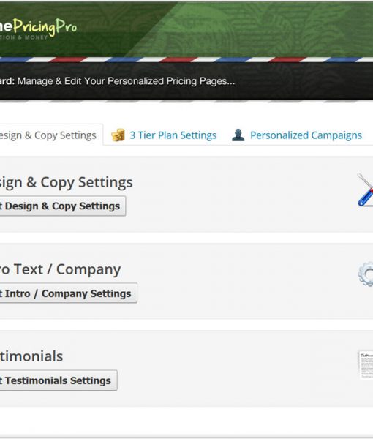Viewport: 373px width, 439px height.
Task: Click the gear cog icon
Action: 366,274
